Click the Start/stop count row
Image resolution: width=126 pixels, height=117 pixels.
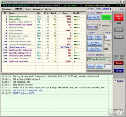coord(43,39)
